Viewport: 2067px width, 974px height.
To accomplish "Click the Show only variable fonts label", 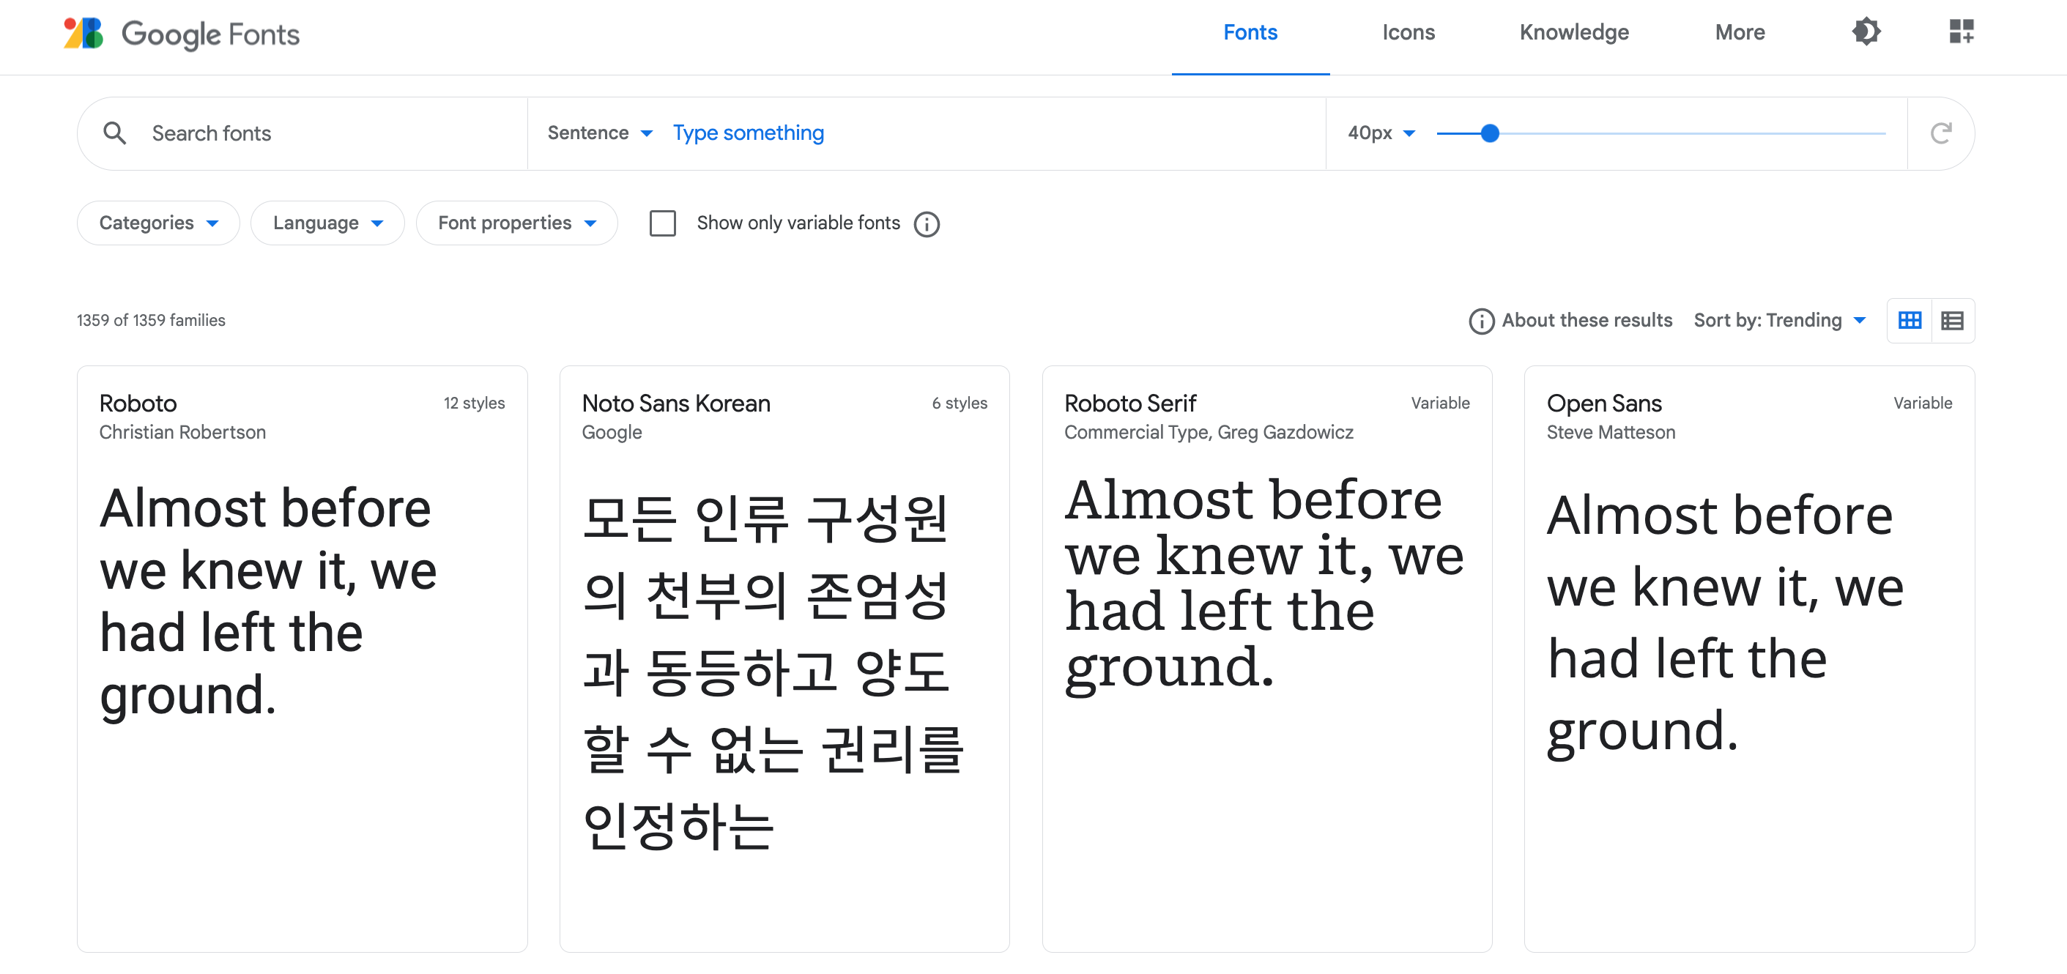I will (x=798, y=223).
